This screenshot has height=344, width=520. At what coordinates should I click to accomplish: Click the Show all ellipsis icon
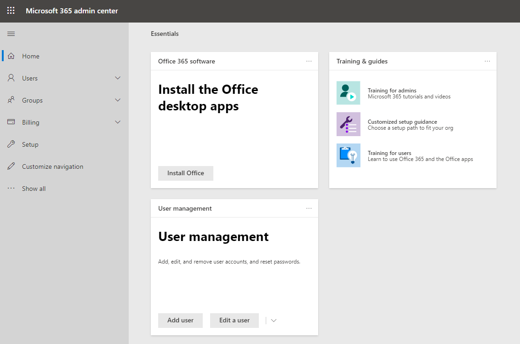[11, 188]
